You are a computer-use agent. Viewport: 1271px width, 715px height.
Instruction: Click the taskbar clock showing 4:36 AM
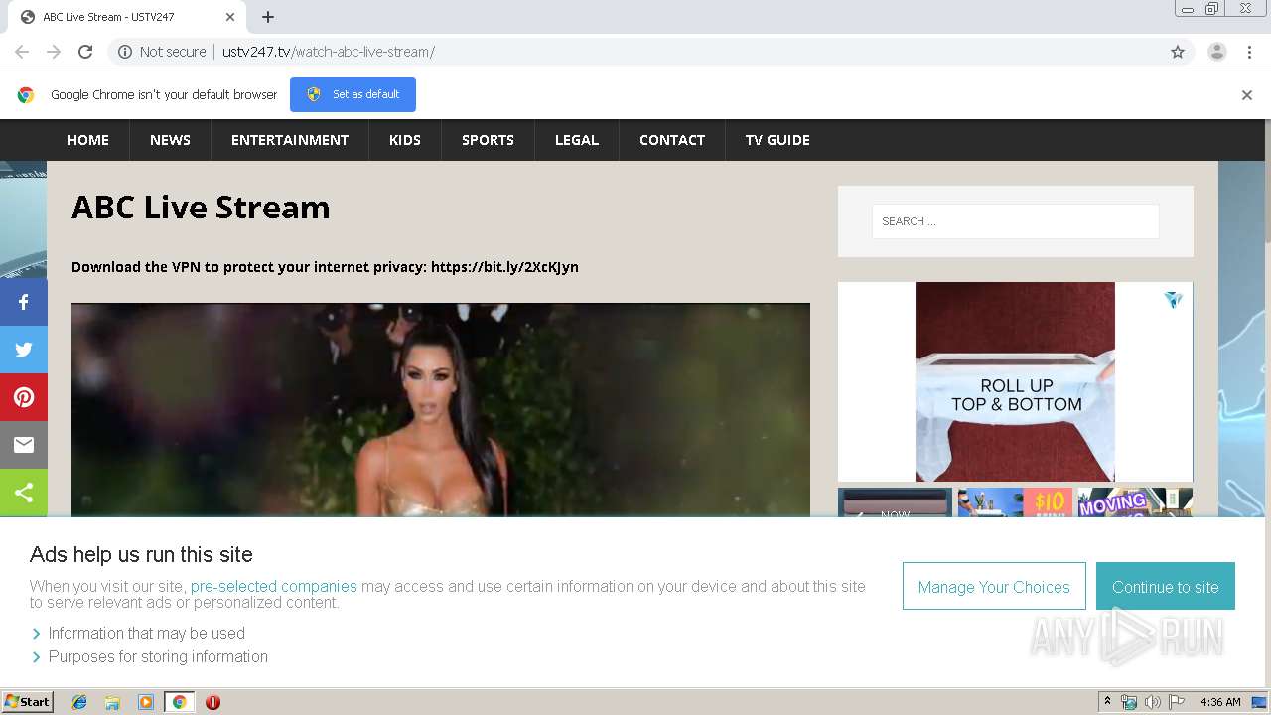coord(1220,702)
